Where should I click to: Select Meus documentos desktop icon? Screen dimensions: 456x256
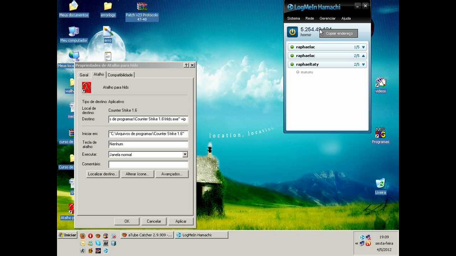(74, 9)
